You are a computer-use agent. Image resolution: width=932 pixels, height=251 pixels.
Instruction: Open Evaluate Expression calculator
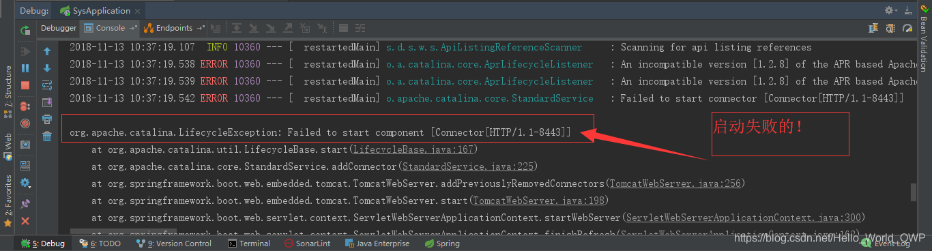[x=343, y=28]
